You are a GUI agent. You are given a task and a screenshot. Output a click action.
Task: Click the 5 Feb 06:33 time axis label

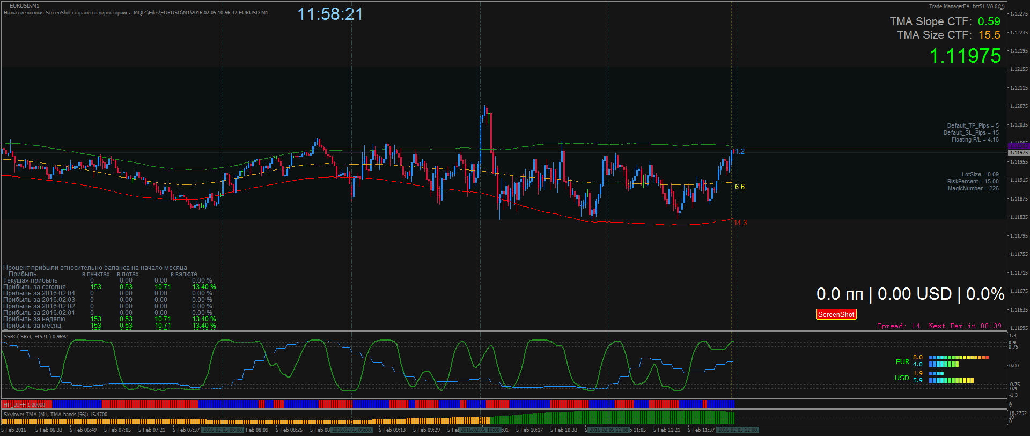pos(49,430)
